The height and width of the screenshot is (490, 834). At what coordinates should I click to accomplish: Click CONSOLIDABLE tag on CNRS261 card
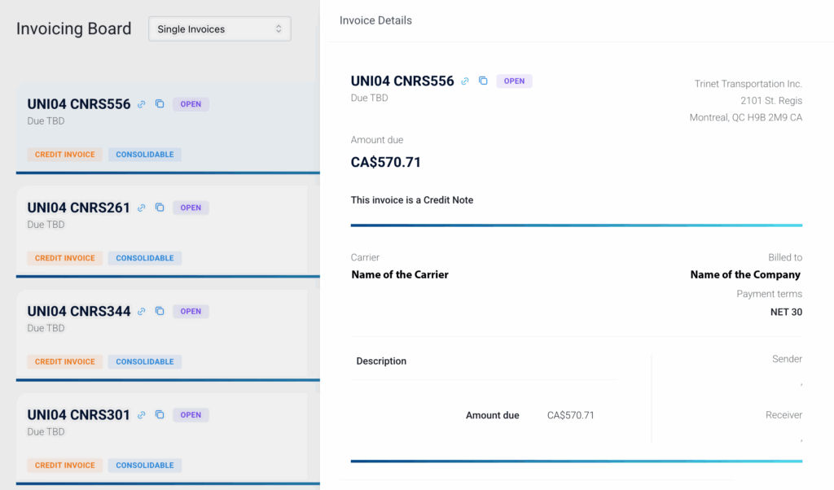[145, 258]
